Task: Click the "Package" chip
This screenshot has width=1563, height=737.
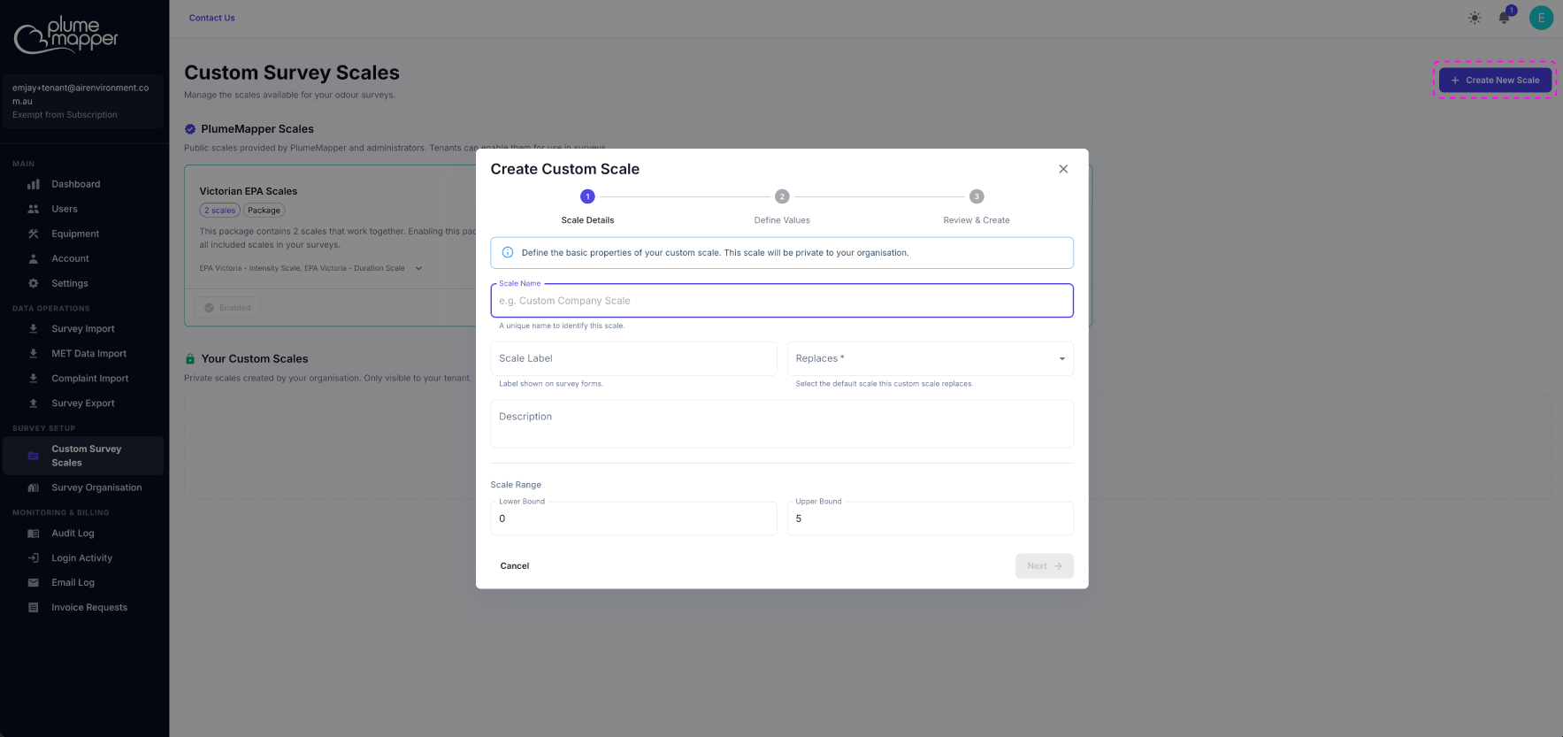Action: (264, 211)
